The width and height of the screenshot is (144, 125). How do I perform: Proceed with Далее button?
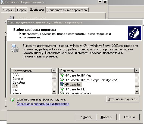click(x=106, y=117)
